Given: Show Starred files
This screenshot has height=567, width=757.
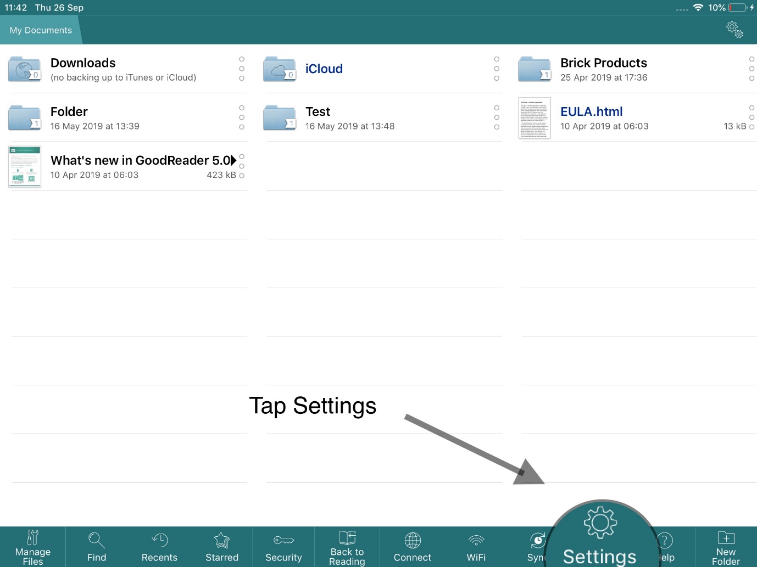Looking at the screenshot, I should tap(222, 547).
